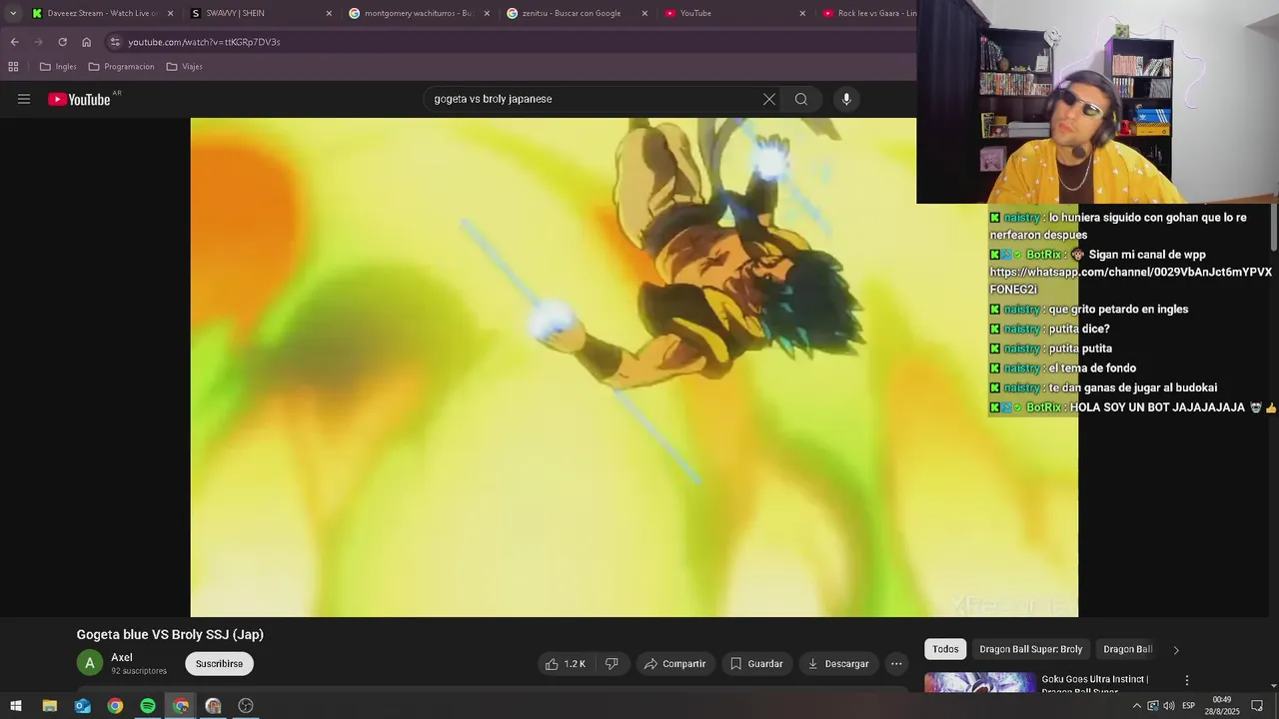Viewport: 1279px width, 719px height.
Task: Click the video title Gogeta blue VS Broly
Action: pos(170,634)
